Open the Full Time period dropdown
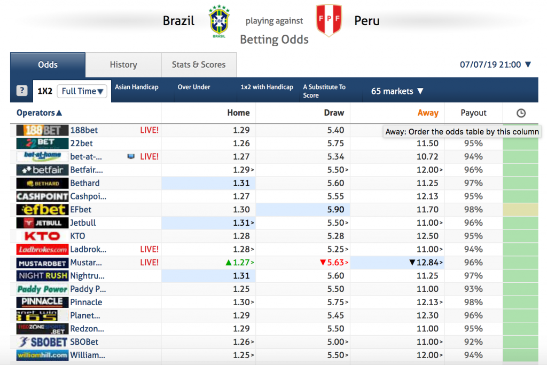 pyautogui.click(x=82, y=91)
